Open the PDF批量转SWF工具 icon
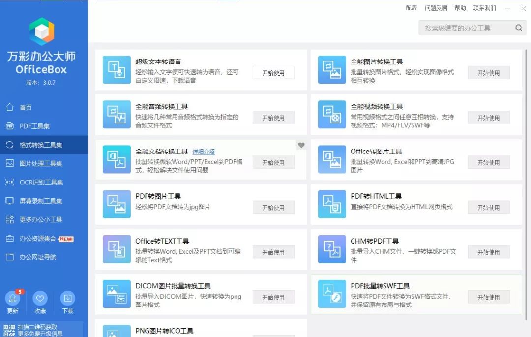 (332, 294)
